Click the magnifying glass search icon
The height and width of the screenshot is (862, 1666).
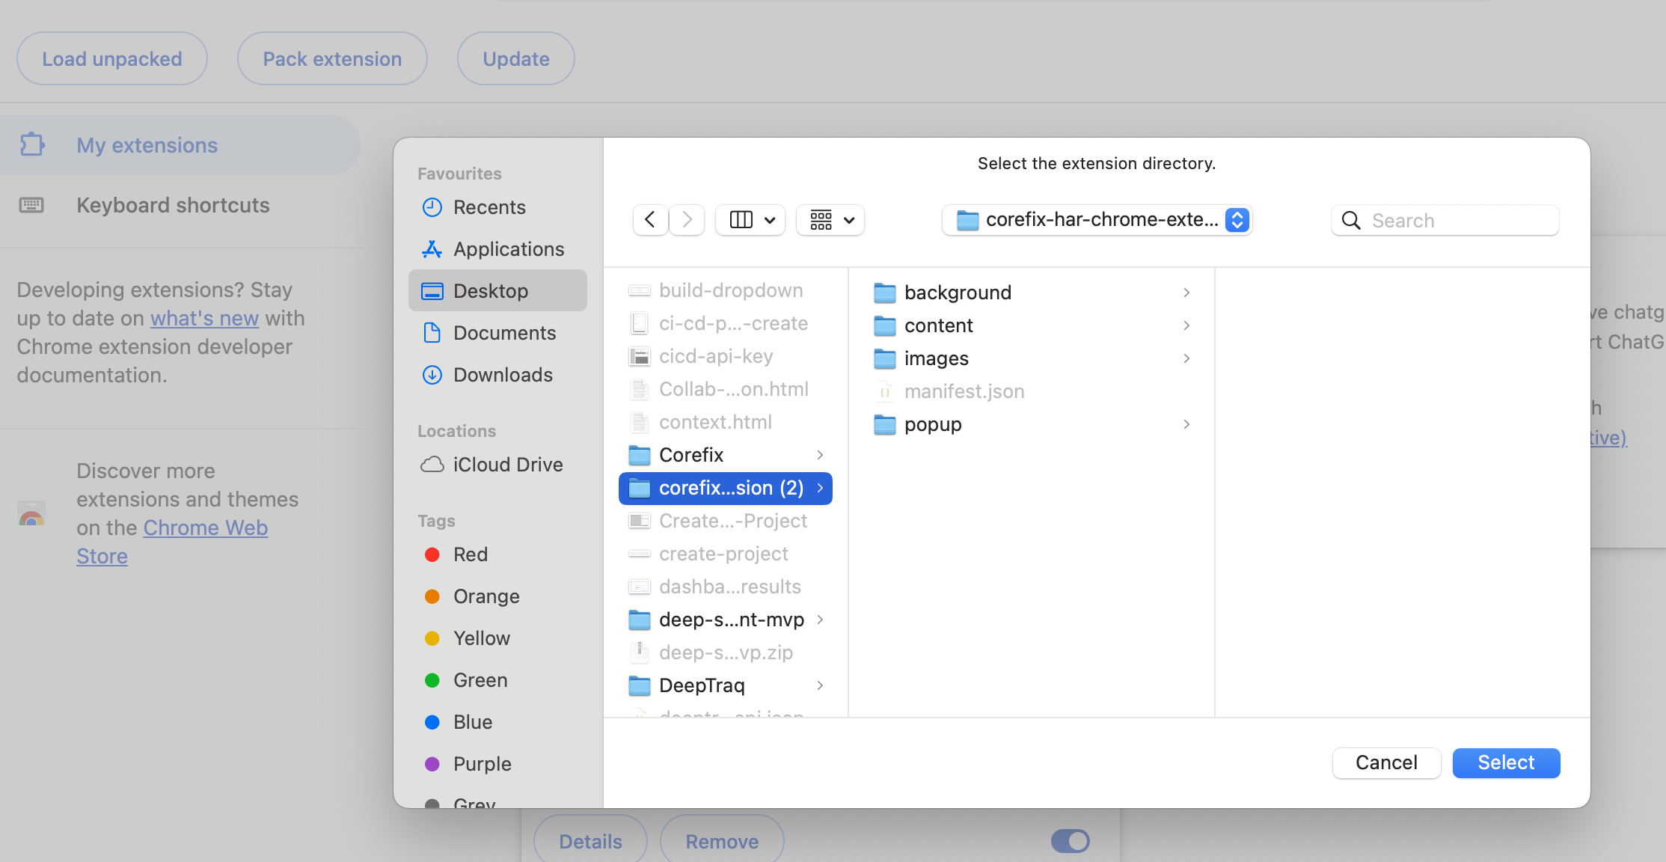click(x=1351, y=220)
